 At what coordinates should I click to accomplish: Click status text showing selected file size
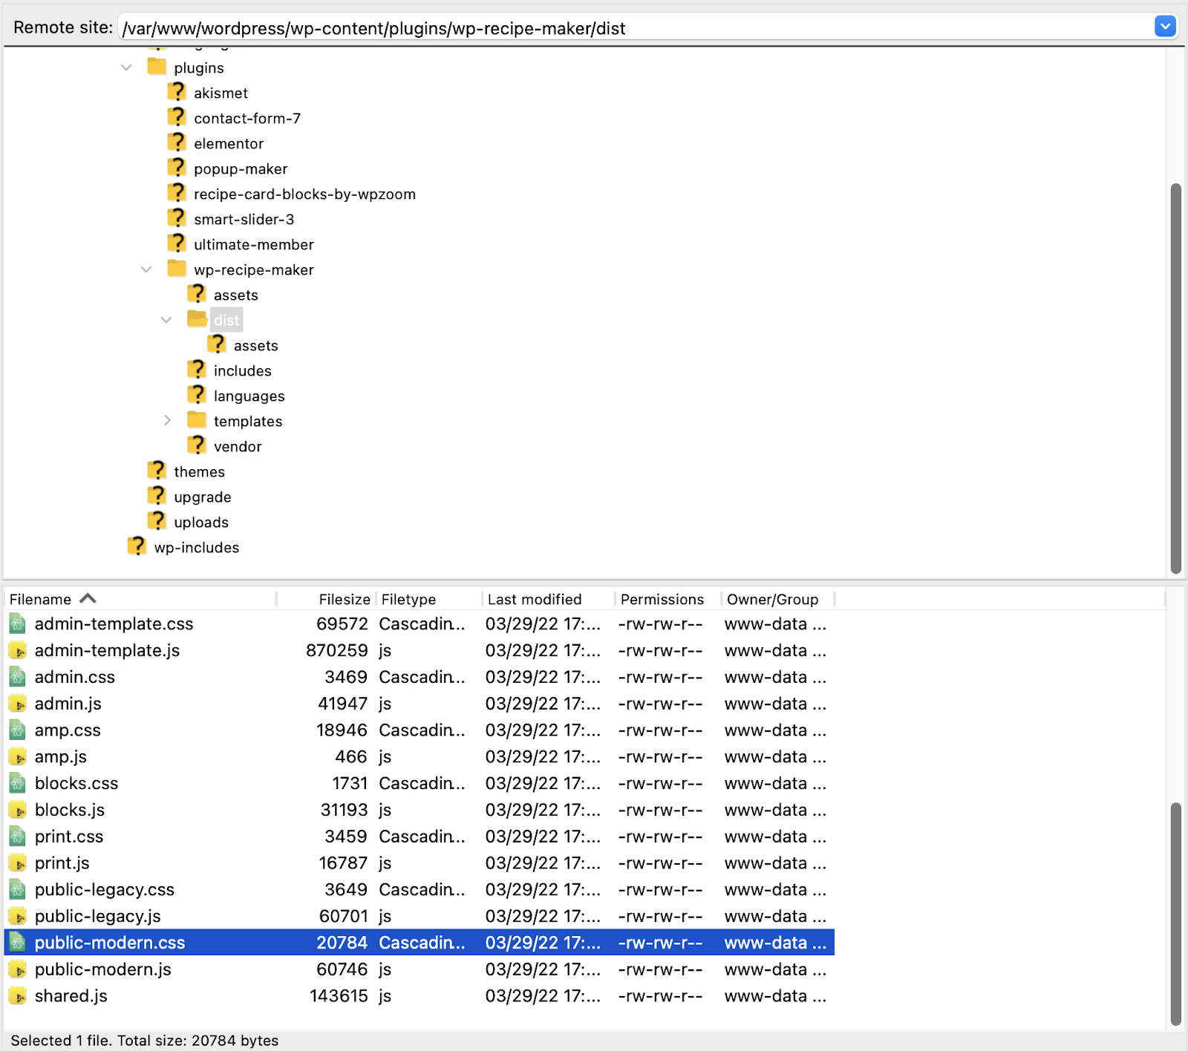point(145,1041)
